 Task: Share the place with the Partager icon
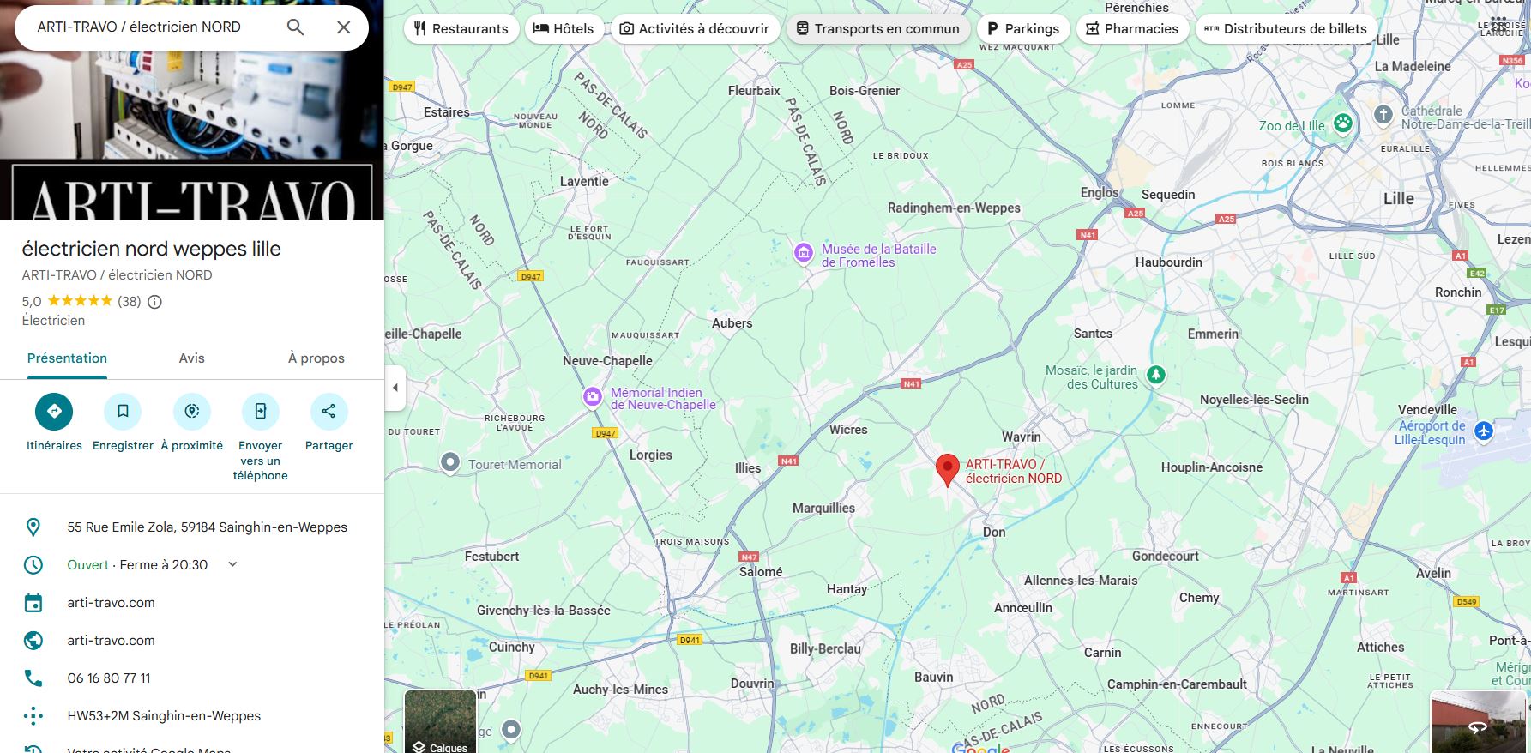tap(329, 412)
